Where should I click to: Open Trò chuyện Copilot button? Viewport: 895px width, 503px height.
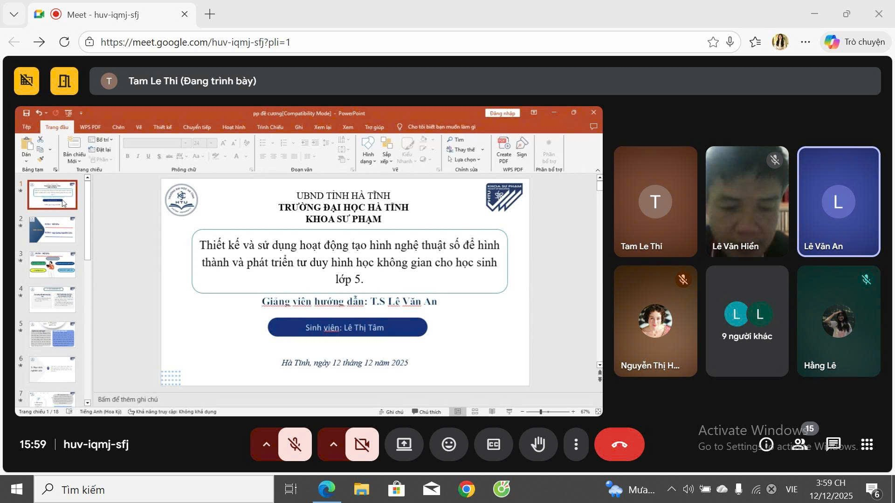(854, 42)
